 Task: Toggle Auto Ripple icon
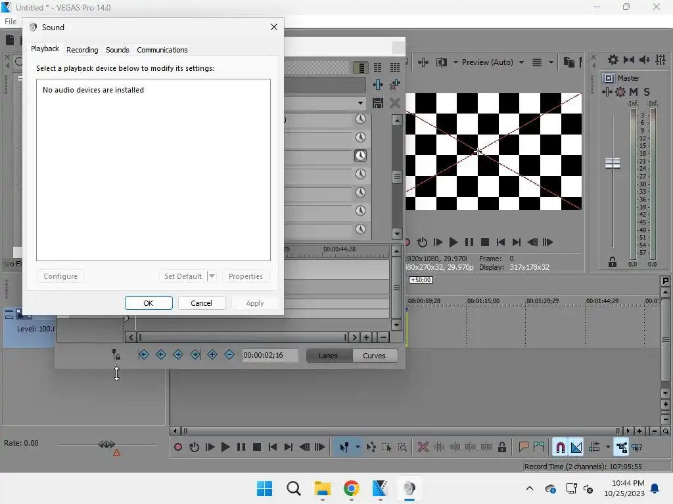[594, 448]
